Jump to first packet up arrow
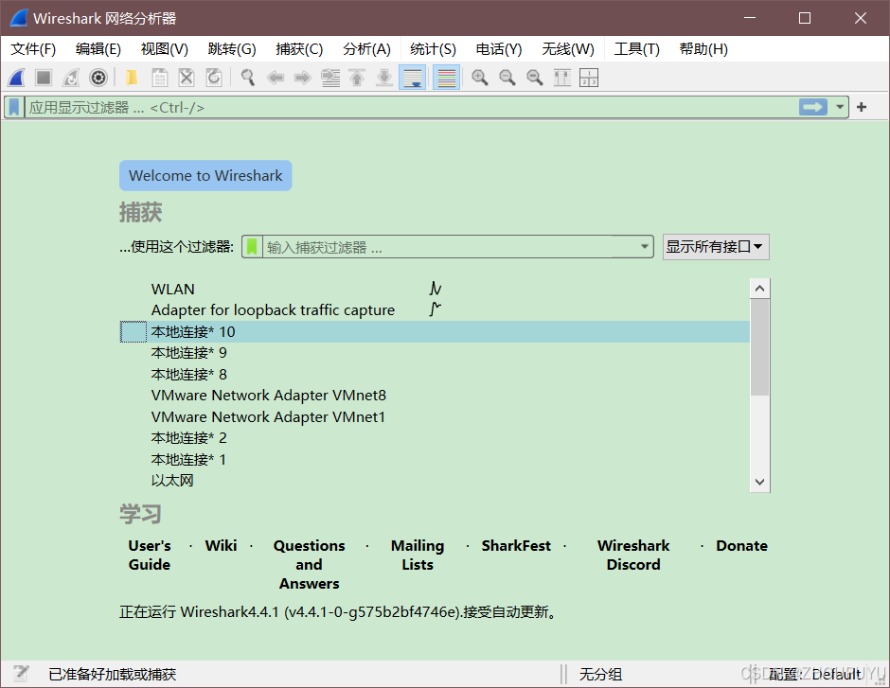The width and height of the screenshot is (890, 688). click(x=357, y=78)
